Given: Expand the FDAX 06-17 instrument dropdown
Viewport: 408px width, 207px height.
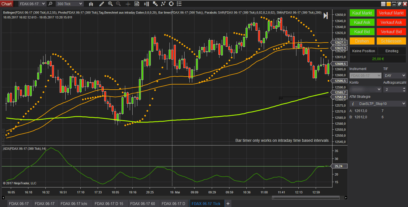Looking at the screenshot, I should 32,4.
